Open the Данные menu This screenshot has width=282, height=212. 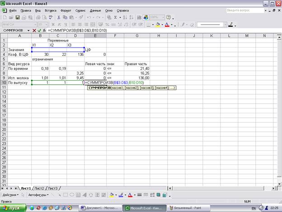(95, 10)
